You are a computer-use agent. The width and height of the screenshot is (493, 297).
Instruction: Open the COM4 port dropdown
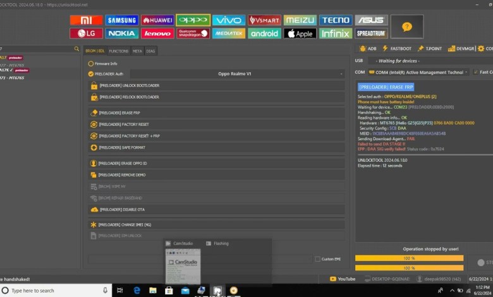point(418,72)
